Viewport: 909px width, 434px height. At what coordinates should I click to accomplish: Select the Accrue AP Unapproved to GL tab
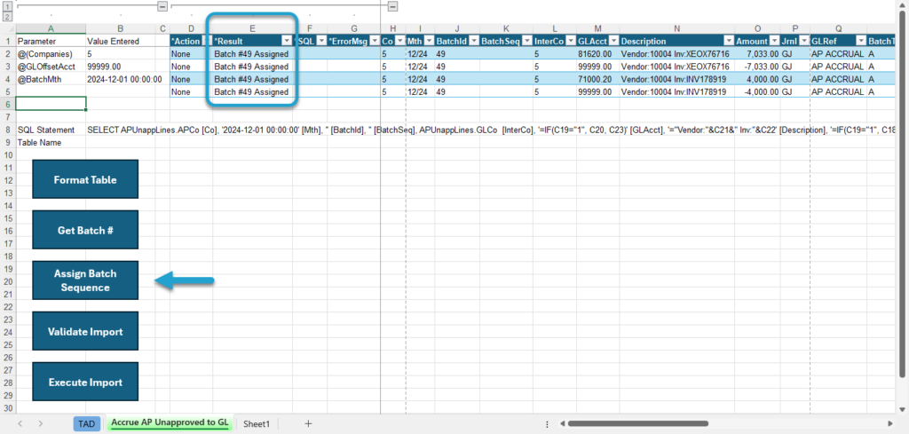[170, 423]
